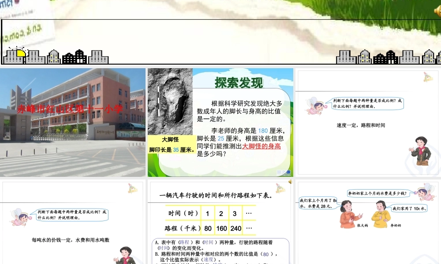
Task: Click the yellow sun behind the left skyline buildings
Action: tap(21, 53)
